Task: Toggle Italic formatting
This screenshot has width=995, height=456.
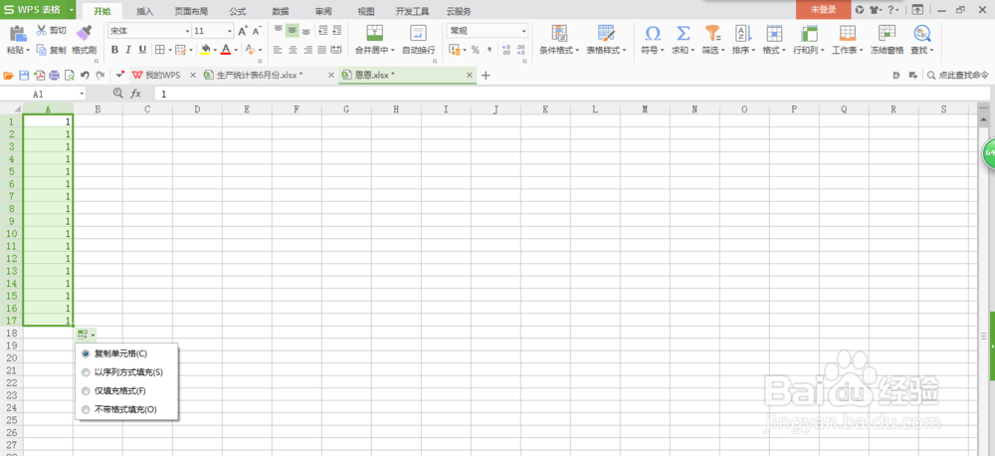Action: pos(128,50)
